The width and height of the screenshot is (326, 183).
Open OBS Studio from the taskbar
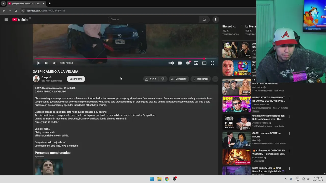[x=174, y=179]
